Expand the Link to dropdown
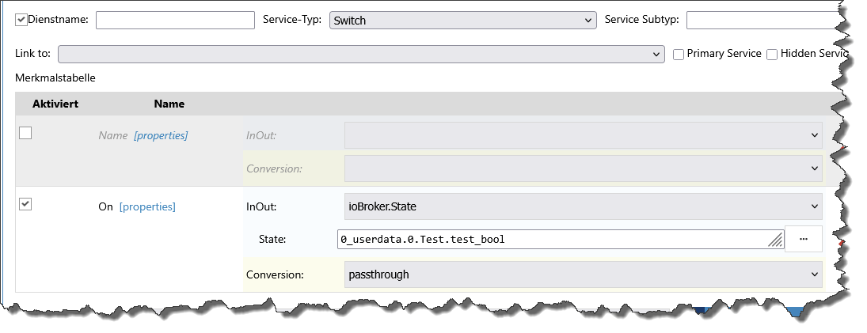This screenshot has width=867, height=333. tap(361, 54)
